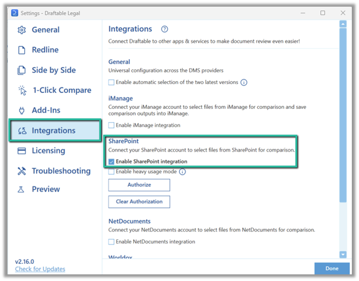
Task: Click the Preview flask icon
Action: (x=21, y=190)
